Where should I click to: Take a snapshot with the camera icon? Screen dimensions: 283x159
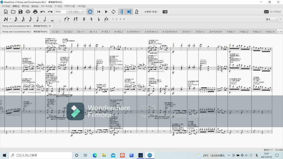click(x=165, y=12)
